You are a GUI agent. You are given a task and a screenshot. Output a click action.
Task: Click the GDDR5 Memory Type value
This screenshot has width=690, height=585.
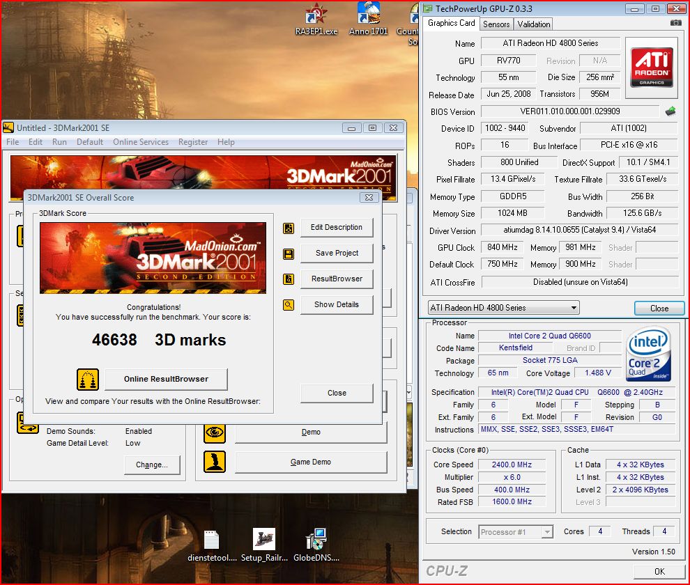[513, 196]
